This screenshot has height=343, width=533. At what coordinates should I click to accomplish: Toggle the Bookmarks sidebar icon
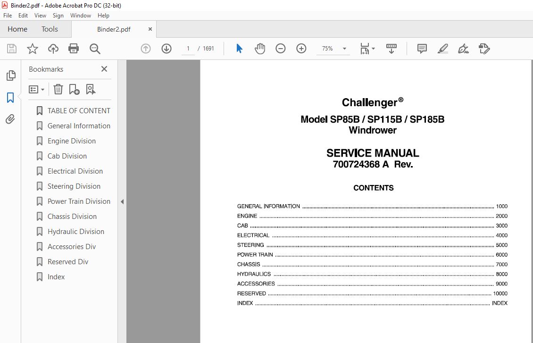10,98
